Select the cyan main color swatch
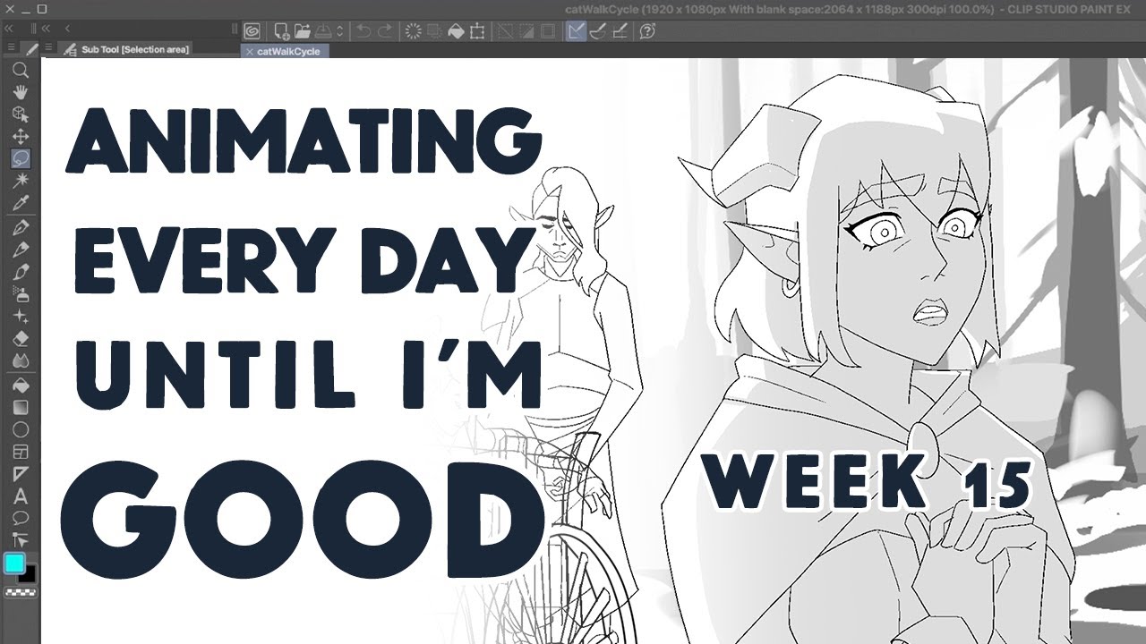 point(13,563)
